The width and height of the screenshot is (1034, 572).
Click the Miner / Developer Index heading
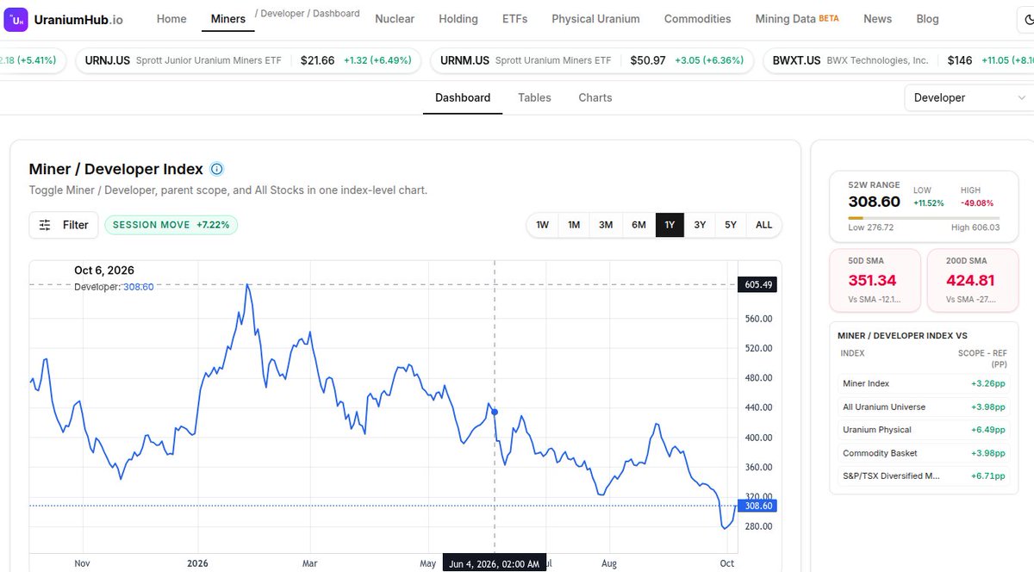[x=116, y=169]
